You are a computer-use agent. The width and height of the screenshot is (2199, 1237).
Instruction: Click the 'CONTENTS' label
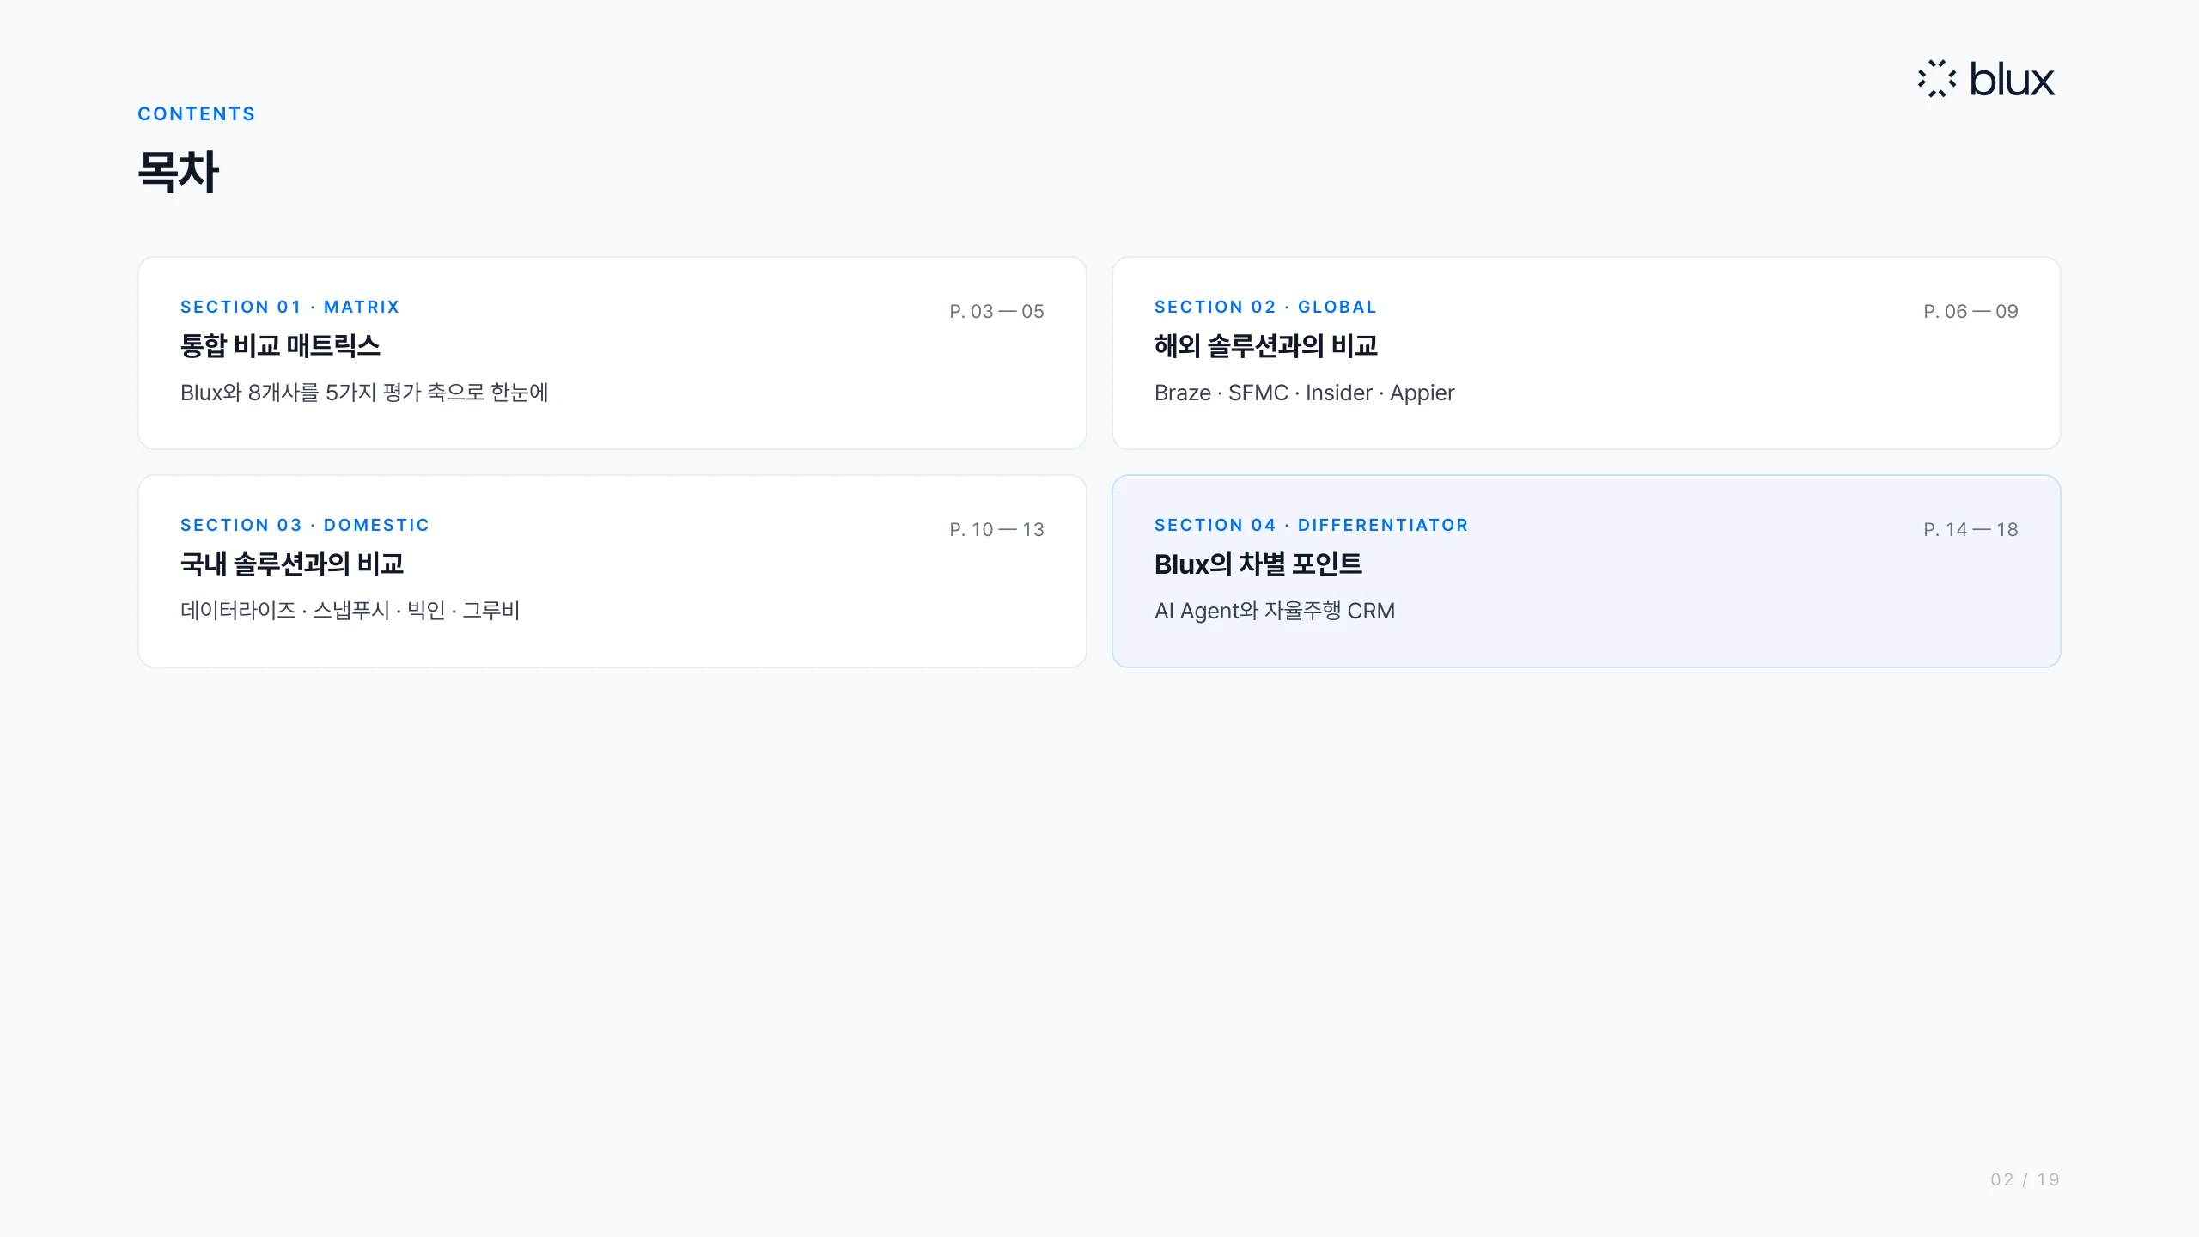click(197, 114)
